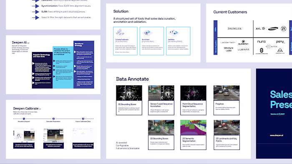Open the Polylines street image thumbnail
This screenshot has width=292, height=164.
(x=227, y=93)
